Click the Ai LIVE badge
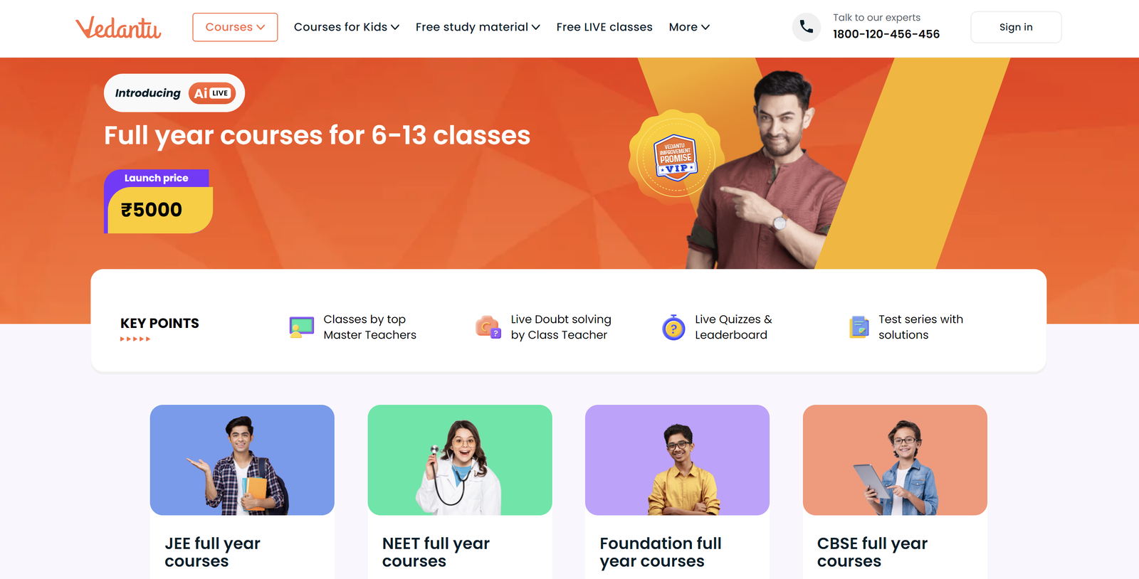This screenshot has width=1139, height=579. 212,93
